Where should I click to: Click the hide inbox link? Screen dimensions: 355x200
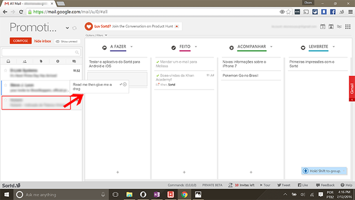point(43,41)
